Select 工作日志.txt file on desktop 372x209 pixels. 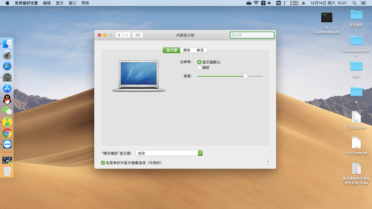(356, 120)
